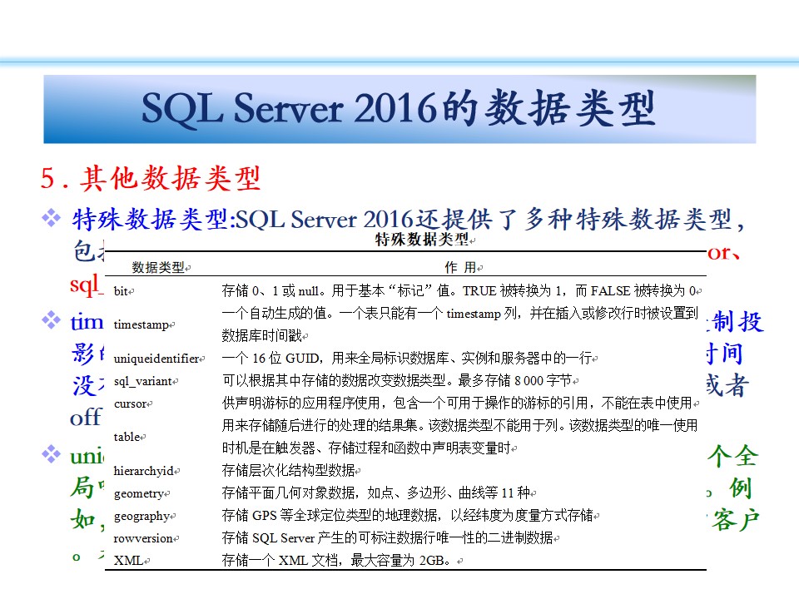Click the diamond bullet before '特殊数据类型'
The image size is (799, 599).
(x=51, y=217)
